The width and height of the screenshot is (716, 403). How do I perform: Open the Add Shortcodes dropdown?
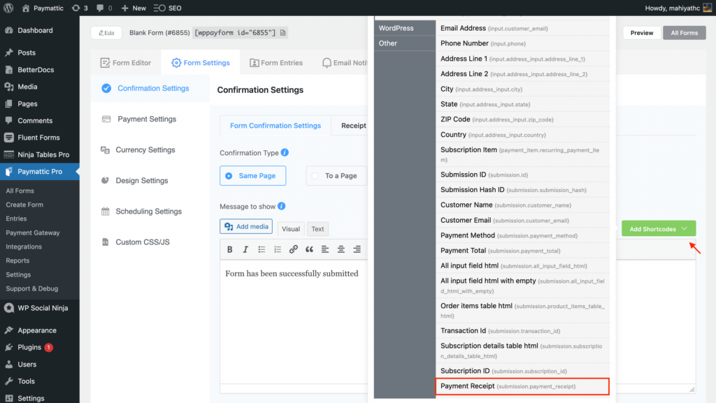(x=659, y=229)
